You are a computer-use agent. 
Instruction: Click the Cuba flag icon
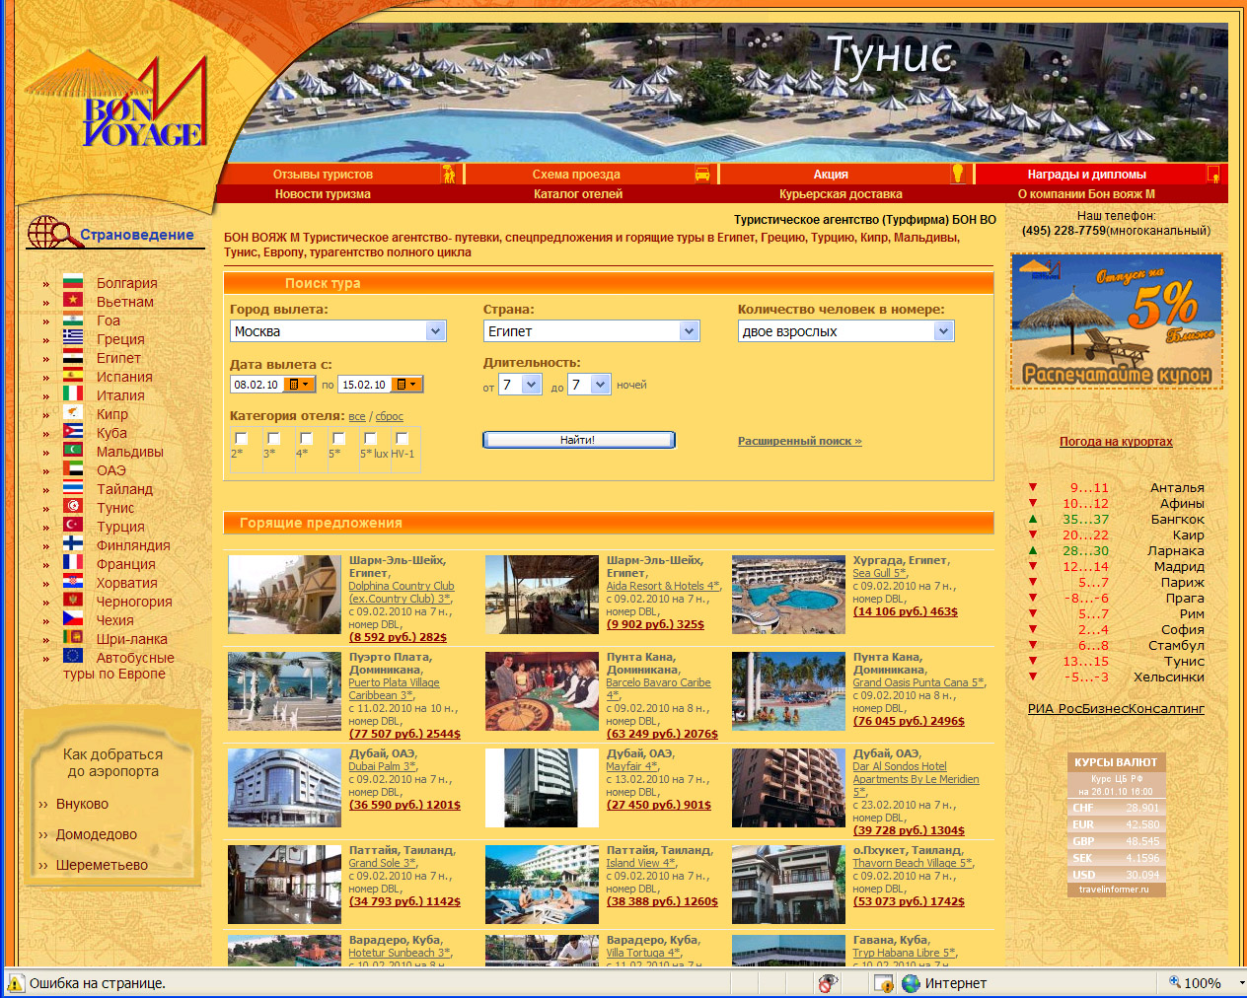(x=73, y=433)
